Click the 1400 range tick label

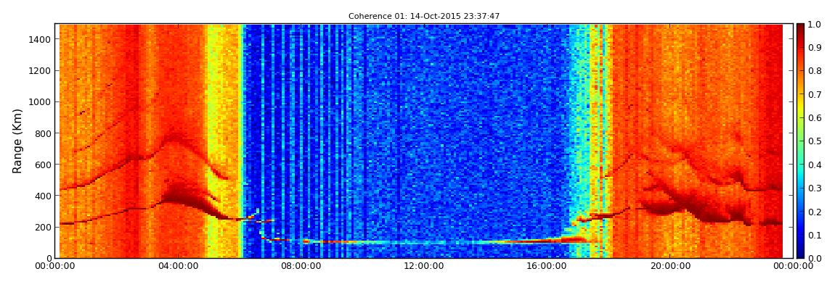point(39,39)
